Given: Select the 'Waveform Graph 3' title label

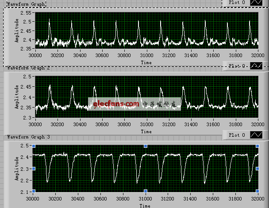Looking at the screenshot, I should [28, 137].
